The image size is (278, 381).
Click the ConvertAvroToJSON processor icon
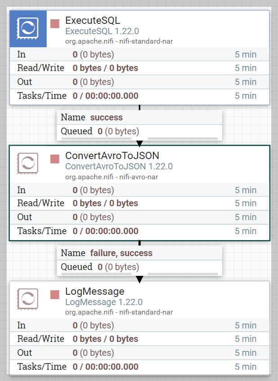click(27, 164)
